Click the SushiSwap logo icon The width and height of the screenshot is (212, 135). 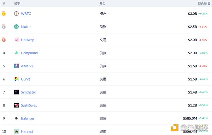click(16, 105)
